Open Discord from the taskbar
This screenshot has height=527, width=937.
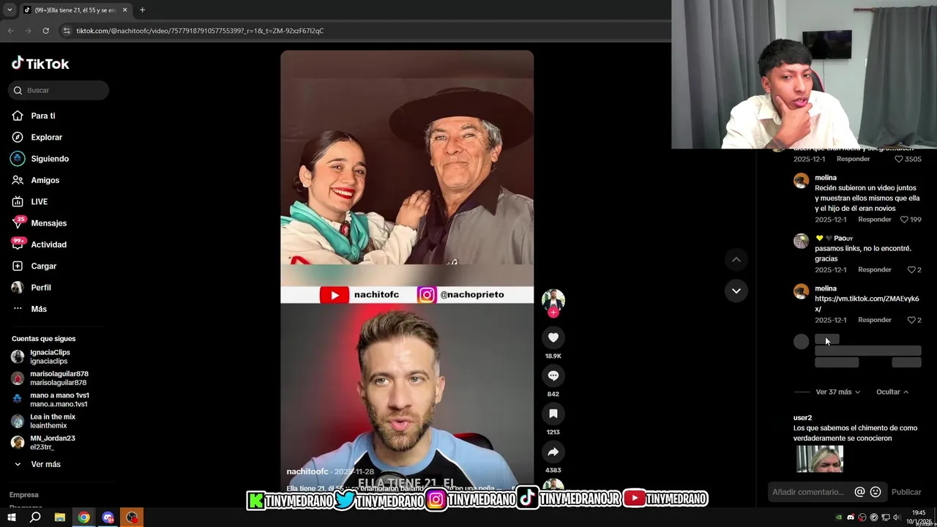click(x=108, y=517)
